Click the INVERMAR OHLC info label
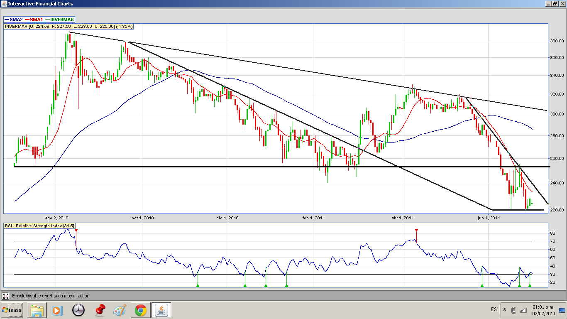Screen dimensions: 567x319 click(68, 26)
